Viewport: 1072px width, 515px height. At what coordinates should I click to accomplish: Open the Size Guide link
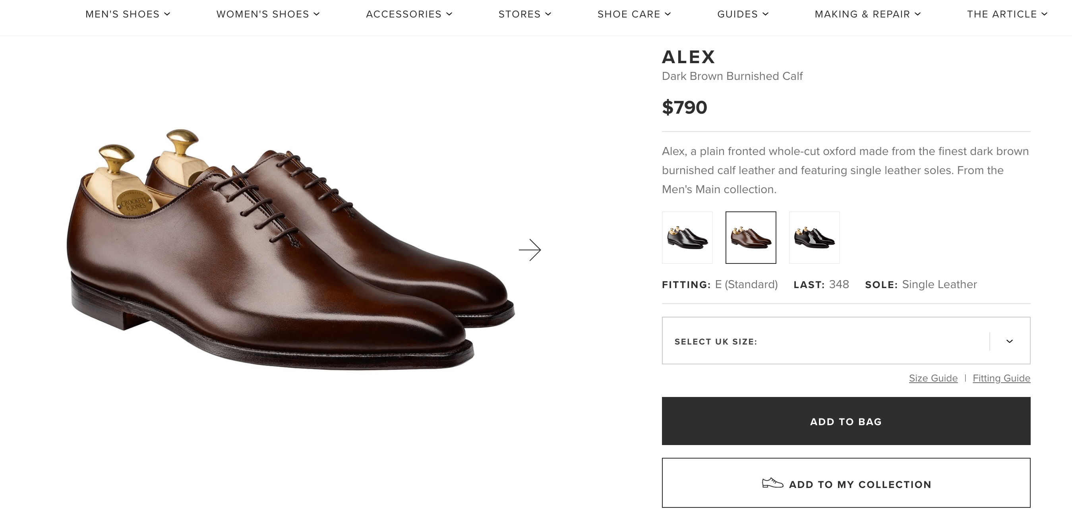pyautogui.click(x=933, y=378)
